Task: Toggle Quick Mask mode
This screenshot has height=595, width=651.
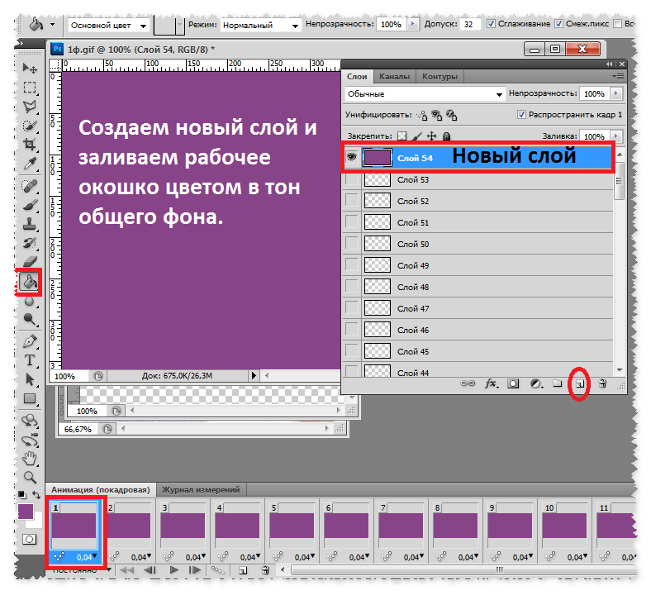Action: point(29,540)
